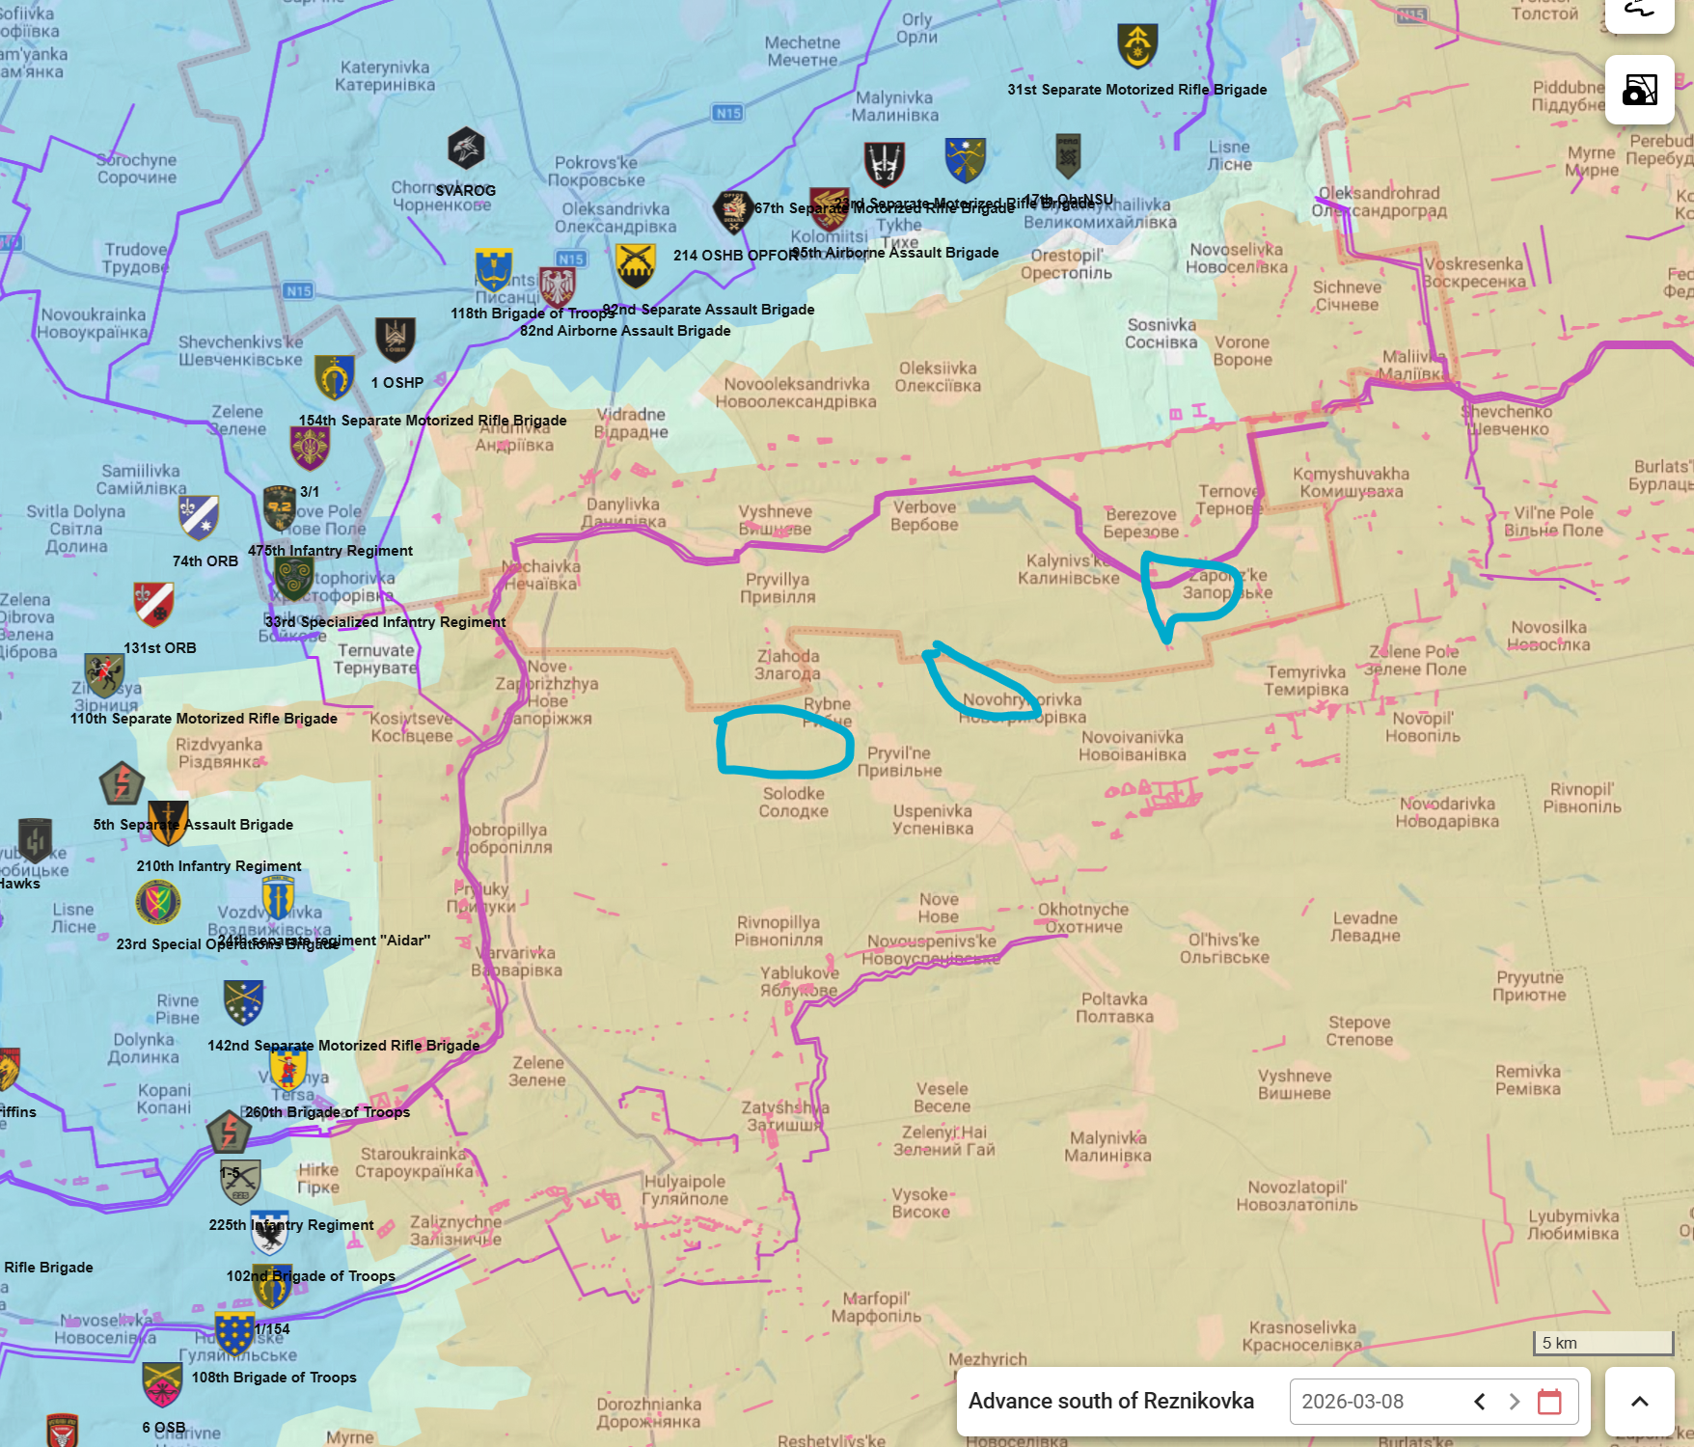Screen dimensions: 1694x1447
Task: Click the 5 km scale bar
Action: [x=1603, y=1343]
